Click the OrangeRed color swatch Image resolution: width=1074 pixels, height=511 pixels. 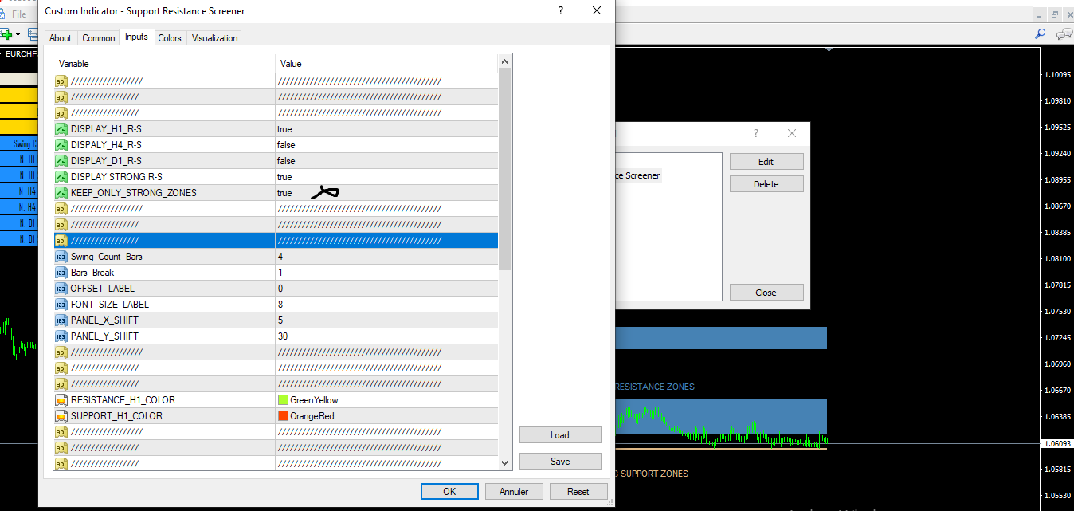[283, 416]
